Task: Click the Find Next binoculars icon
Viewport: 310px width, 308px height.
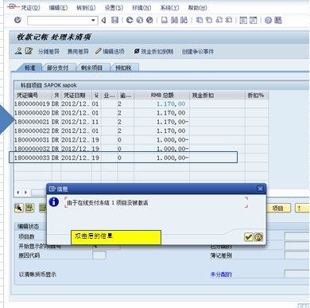Action: coord(184,20)
